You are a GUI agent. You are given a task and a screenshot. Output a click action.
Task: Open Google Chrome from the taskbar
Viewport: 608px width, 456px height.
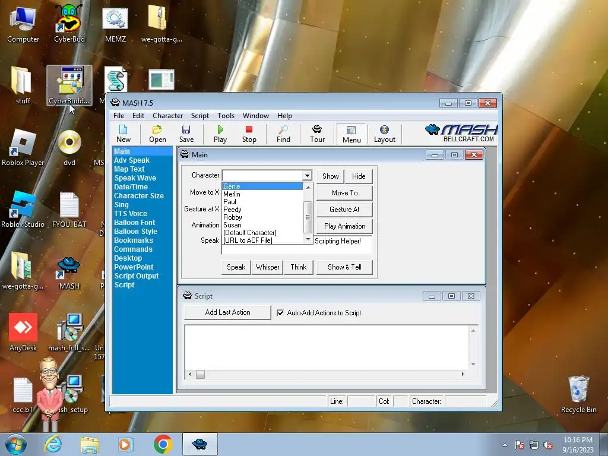163,444
